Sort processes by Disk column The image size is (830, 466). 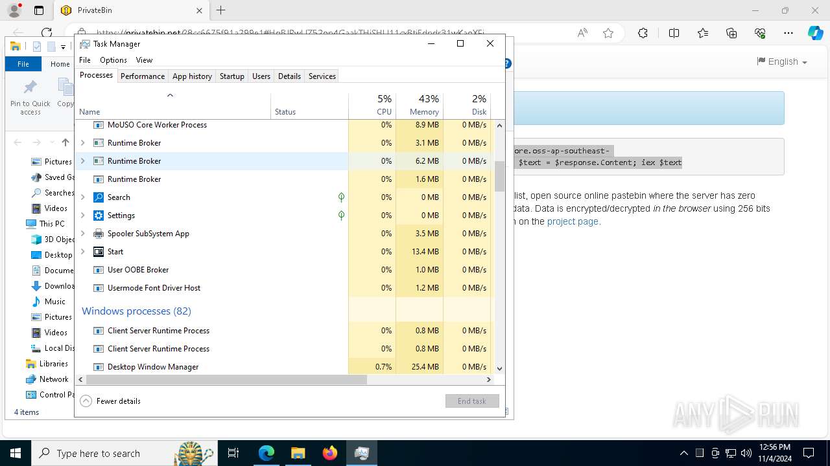pyautogui.click(x=467, y=105)
